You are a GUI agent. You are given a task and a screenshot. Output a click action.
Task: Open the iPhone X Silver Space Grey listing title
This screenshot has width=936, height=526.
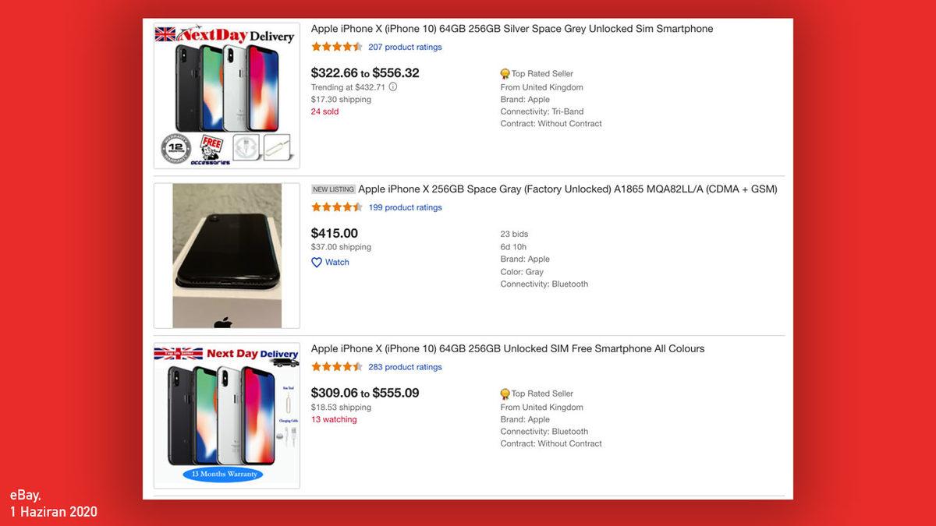[512, 29]
